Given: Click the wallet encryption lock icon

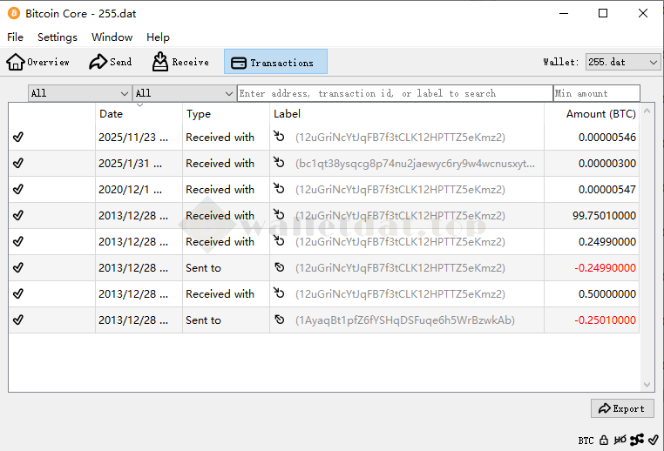Looking at the screenshot, I should point(604,441).
